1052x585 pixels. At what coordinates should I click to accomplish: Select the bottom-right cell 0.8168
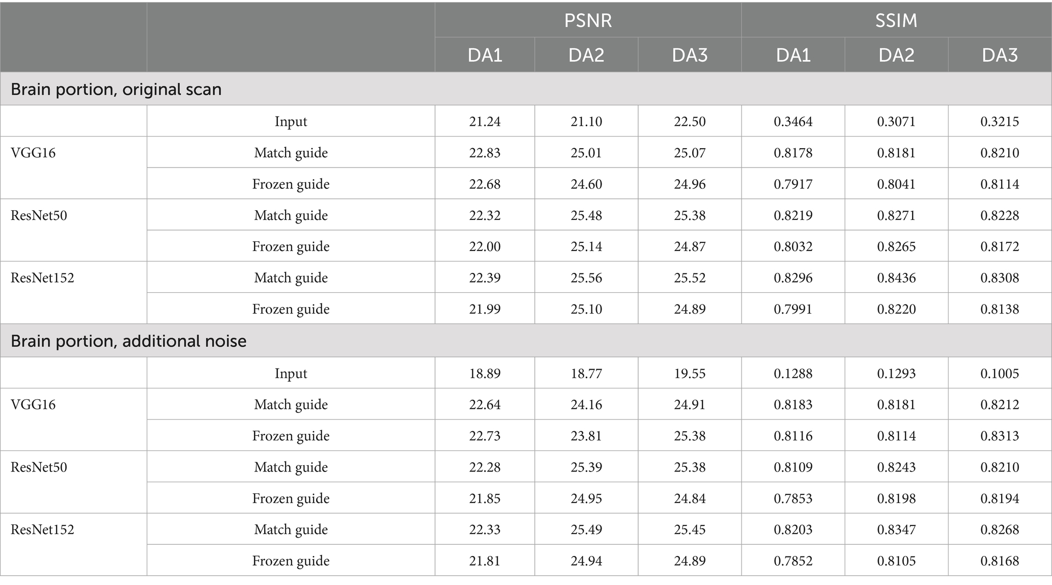tap(1000, 561)
